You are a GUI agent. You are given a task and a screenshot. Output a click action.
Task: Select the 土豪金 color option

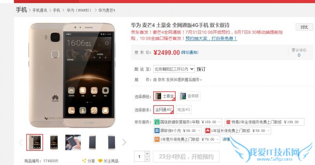point(165,96)
